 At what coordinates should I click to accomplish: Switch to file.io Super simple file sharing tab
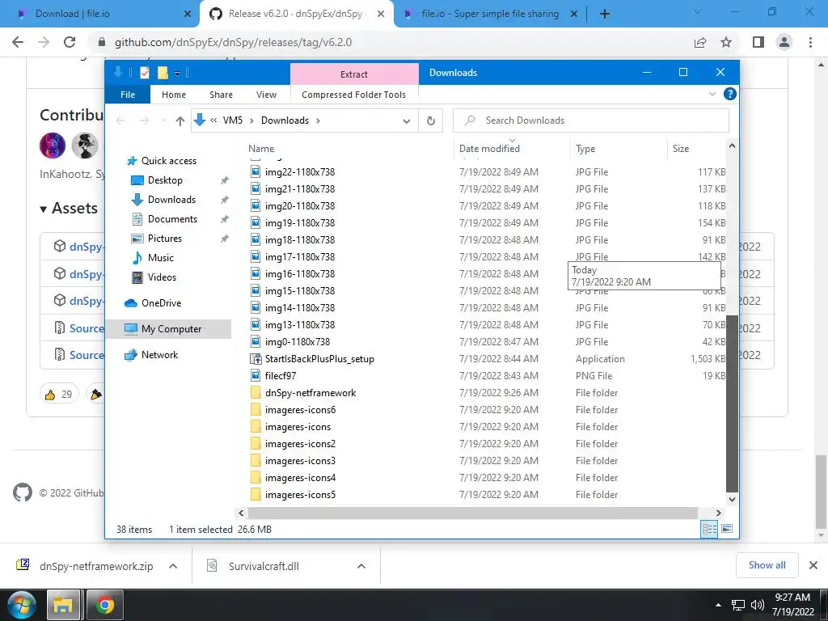pyautogui.click(x=490, y=14)
